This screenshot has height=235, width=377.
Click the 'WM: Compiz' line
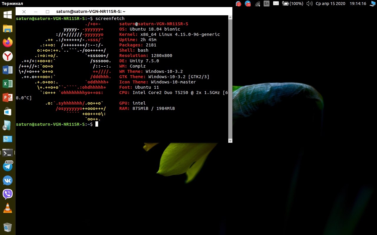(133, 66)
